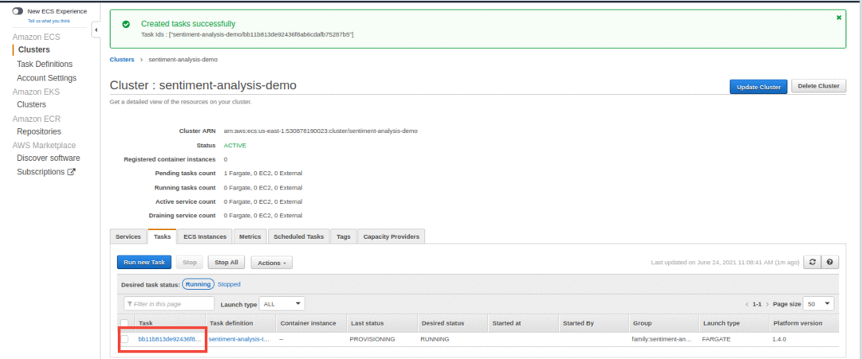Sort by Desired status column header

443,323
